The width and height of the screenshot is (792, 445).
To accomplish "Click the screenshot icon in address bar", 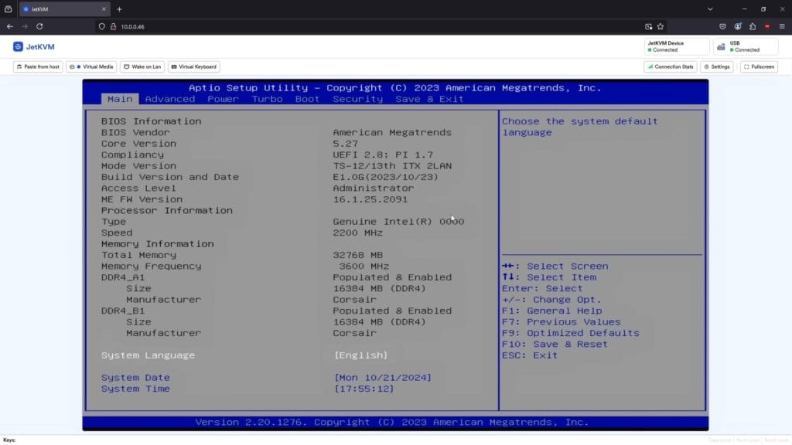I will [649, 26].
